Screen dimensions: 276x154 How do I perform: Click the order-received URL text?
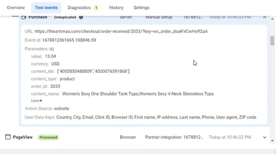click(121, 31)
